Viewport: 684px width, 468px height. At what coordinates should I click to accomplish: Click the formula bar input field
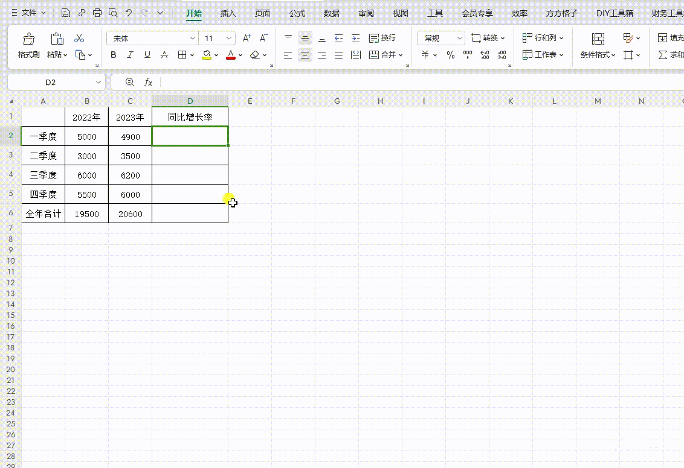click(421, 82)
